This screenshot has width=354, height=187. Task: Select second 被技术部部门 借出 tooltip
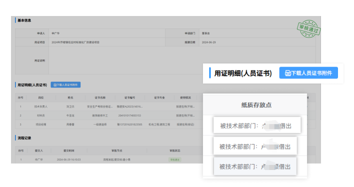point(255,146)
